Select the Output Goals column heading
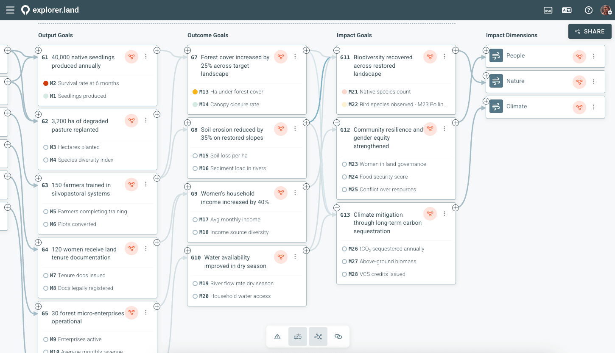615x353 pixels. (56, 36)
